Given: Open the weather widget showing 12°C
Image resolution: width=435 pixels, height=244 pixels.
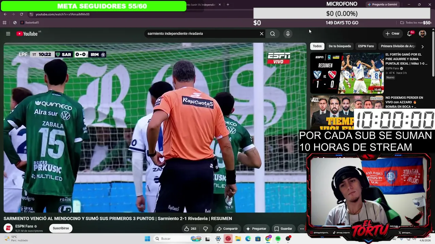Looking at the screenshot, I should coord(16,239).
